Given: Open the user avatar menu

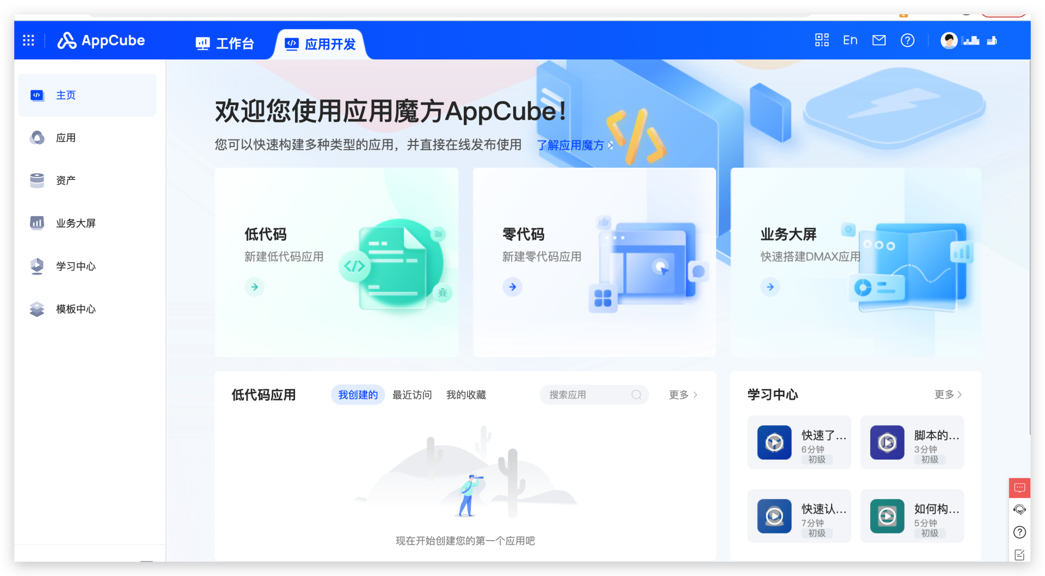Looking at the screenshot, I should (x=949, y=40).
